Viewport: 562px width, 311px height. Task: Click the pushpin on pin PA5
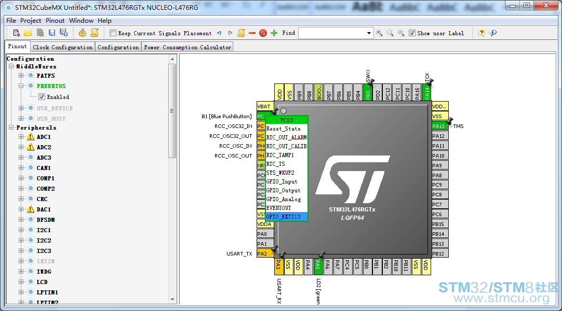(x=322, y=255)
